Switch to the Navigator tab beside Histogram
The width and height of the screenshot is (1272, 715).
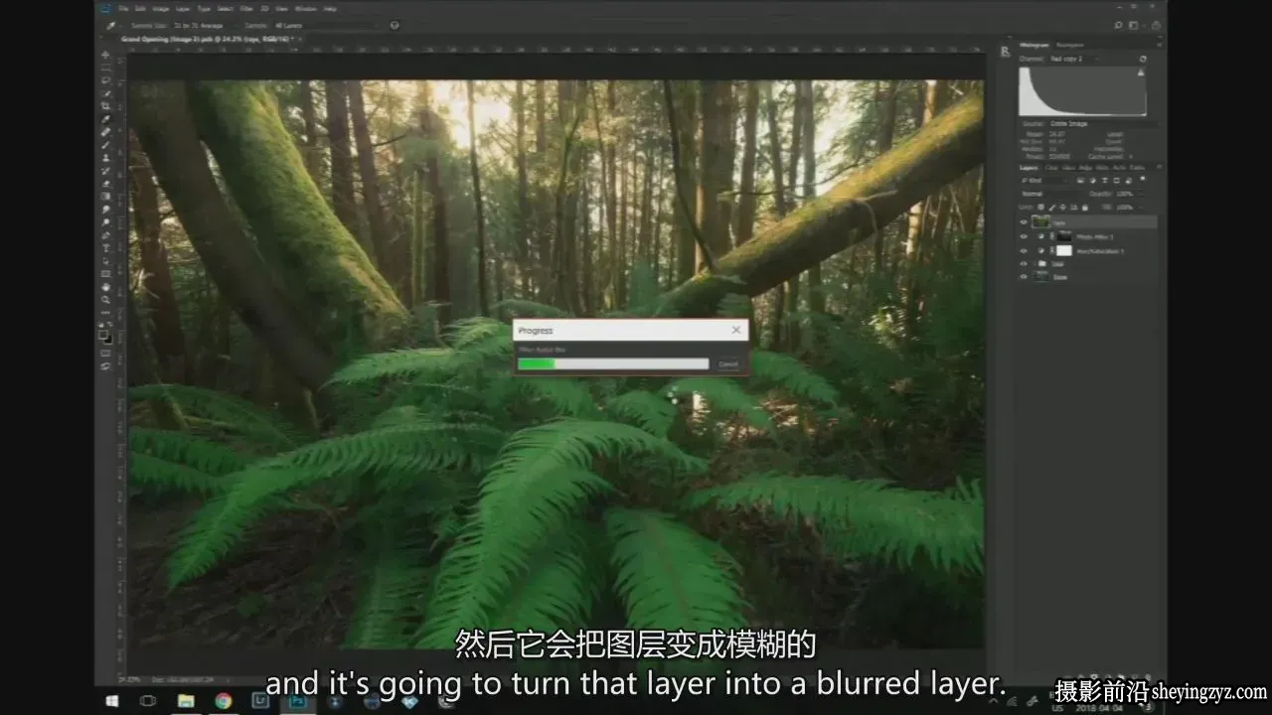(1070, 45)
